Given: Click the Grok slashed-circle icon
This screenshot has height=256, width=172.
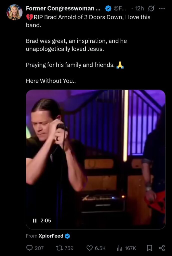Looking at the screenshot, I should [x=151, y=8].
